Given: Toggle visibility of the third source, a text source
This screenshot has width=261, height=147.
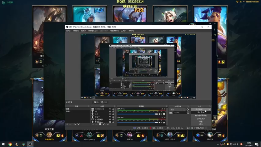Looking at the screenshot, I should point(110,114).
